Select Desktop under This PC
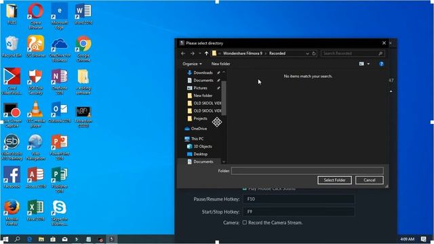The width and height of the screenshot is (434, 244). click(201, 154)
